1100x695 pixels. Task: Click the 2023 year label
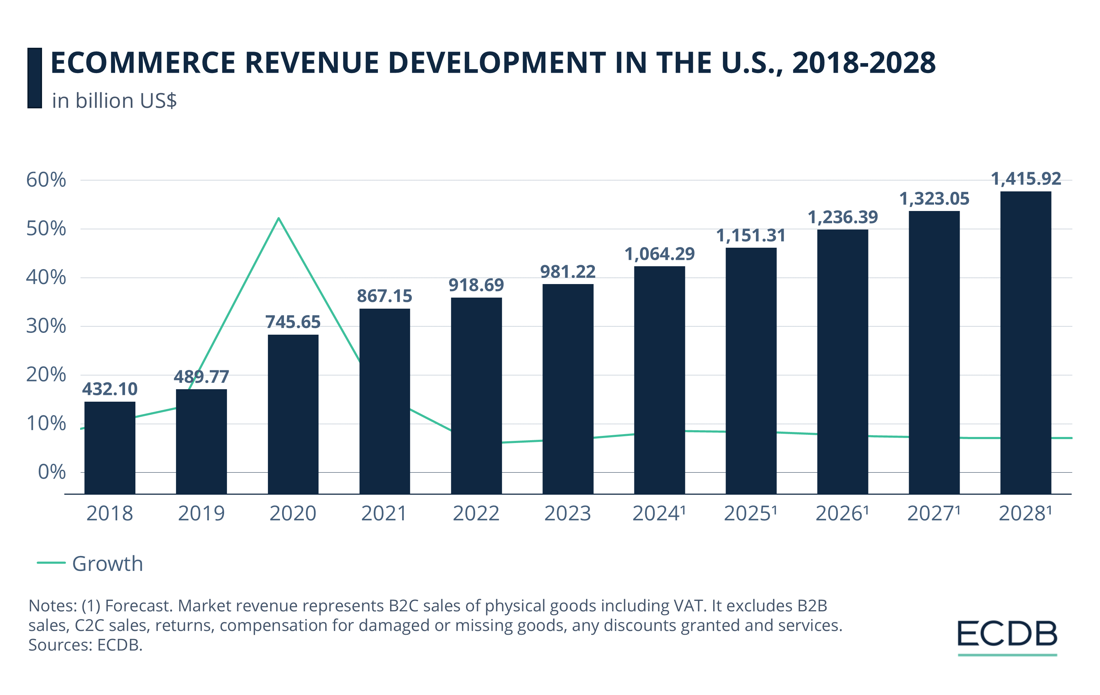[568, 514]
